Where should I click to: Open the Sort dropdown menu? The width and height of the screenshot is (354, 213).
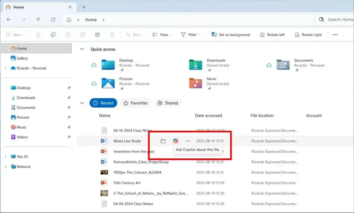coord(133,35)
